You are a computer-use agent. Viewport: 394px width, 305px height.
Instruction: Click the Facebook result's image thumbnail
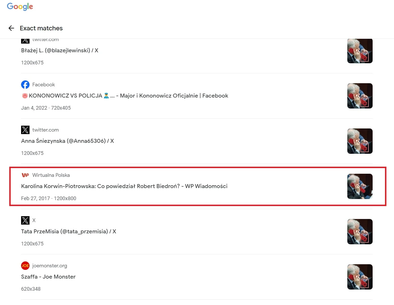pyautogui.click(x=360, y=96)
